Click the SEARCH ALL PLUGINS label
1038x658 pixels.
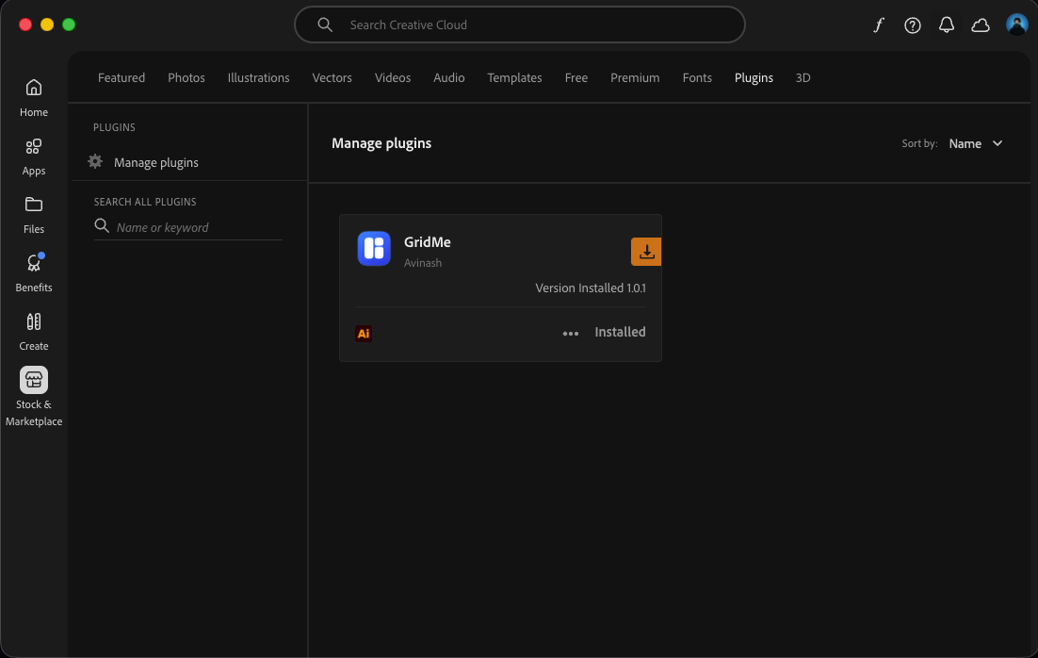(x=145, y=202)
